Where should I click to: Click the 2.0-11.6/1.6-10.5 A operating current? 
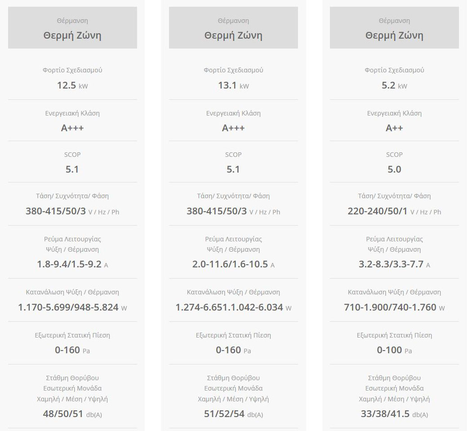[233, 264]
